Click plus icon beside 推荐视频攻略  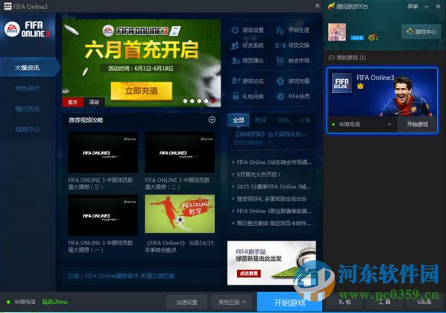coord(212,120)
